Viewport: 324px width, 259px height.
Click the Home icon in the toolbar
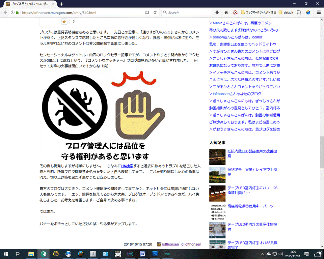tap(226, 12)
